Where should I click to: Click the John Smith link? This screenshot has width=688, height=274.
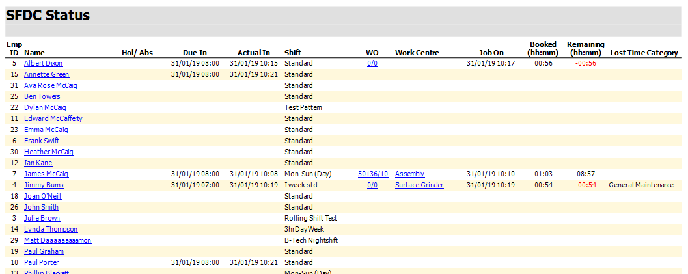tap(41, 208)
